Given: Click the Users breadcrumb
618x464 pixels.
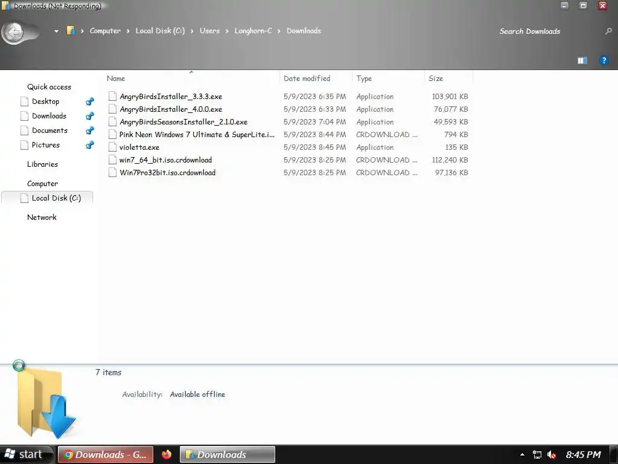Looking at the screenshot, I should coord(209,31).
